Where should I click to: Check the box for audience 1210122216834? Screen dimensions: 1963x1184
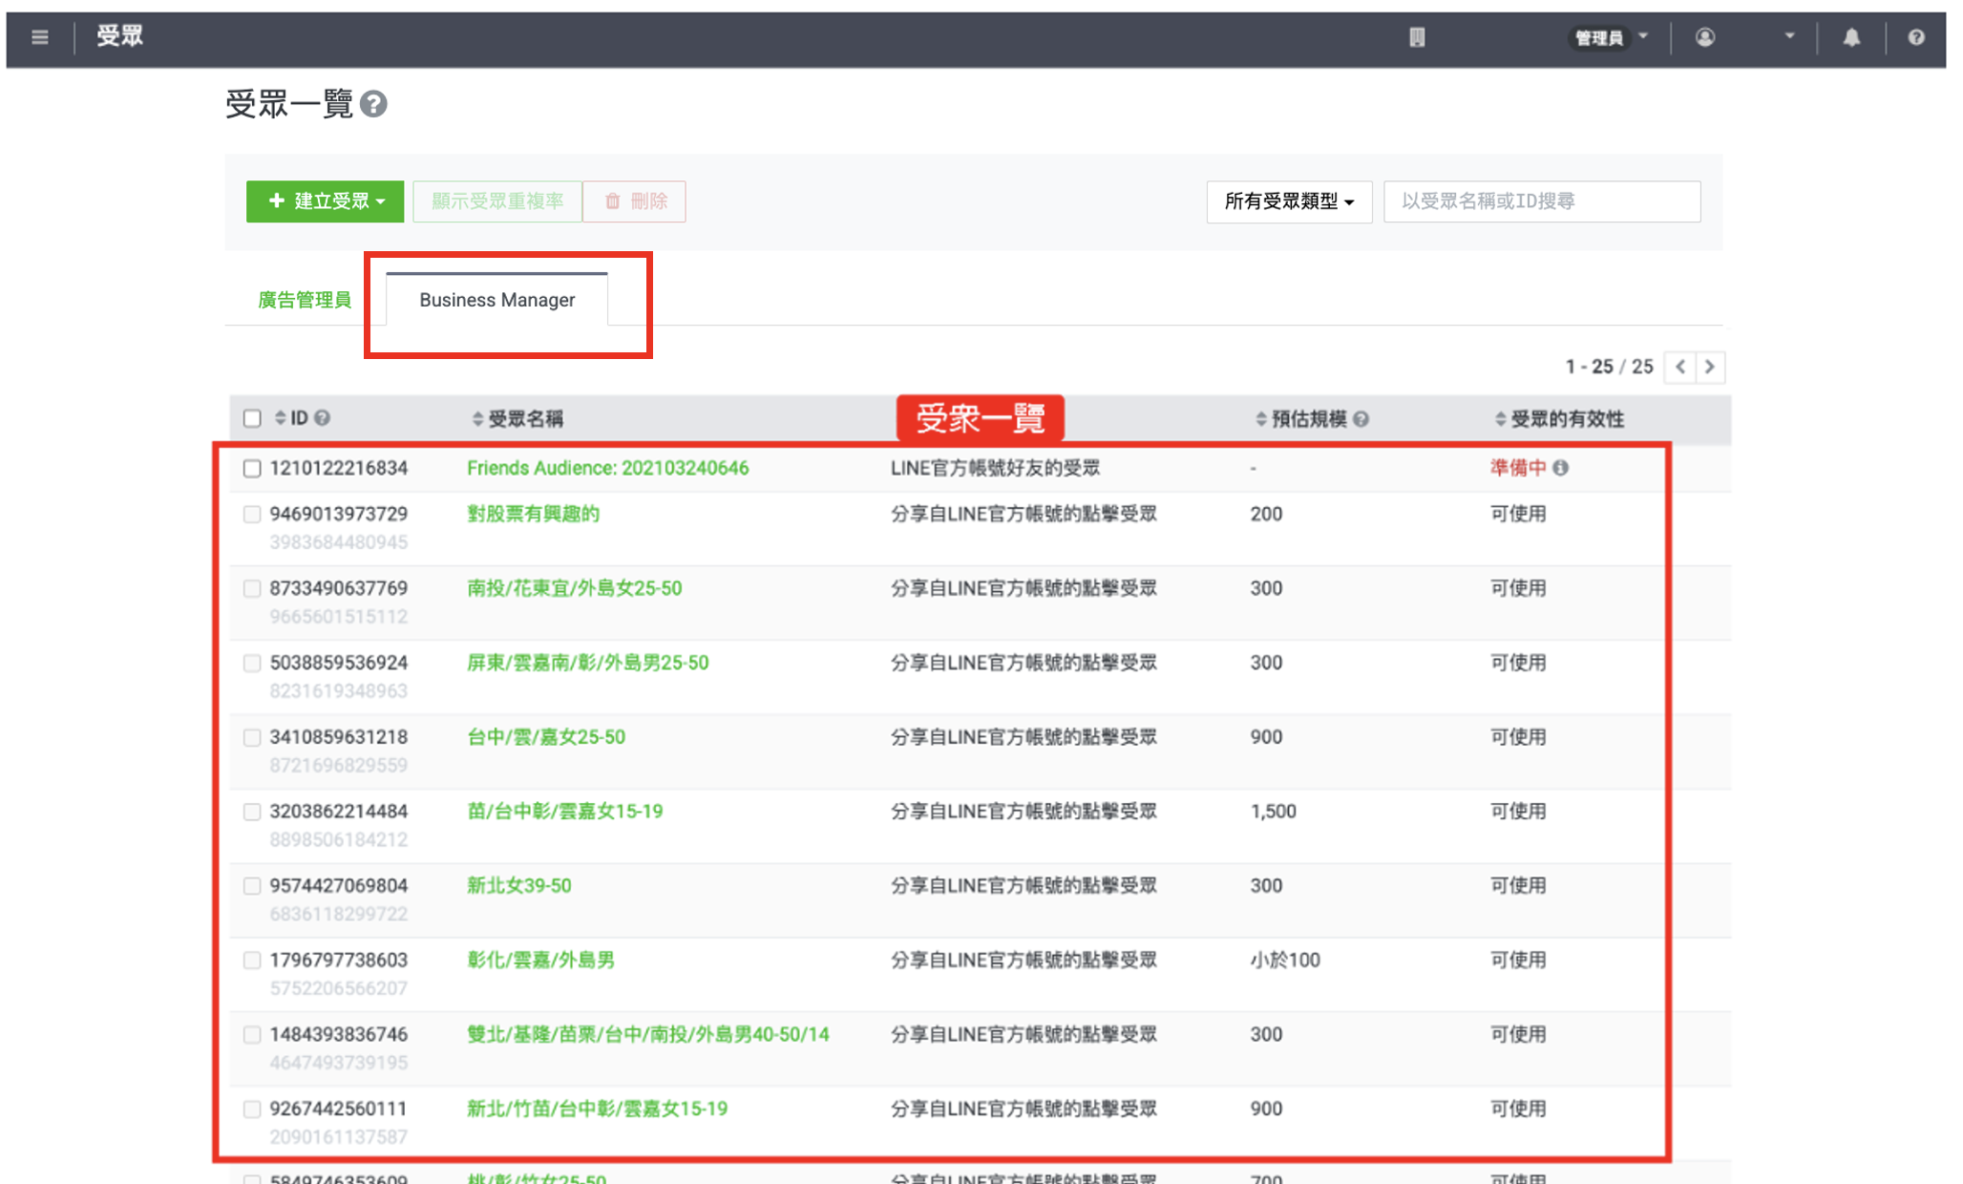coord(252,468)
